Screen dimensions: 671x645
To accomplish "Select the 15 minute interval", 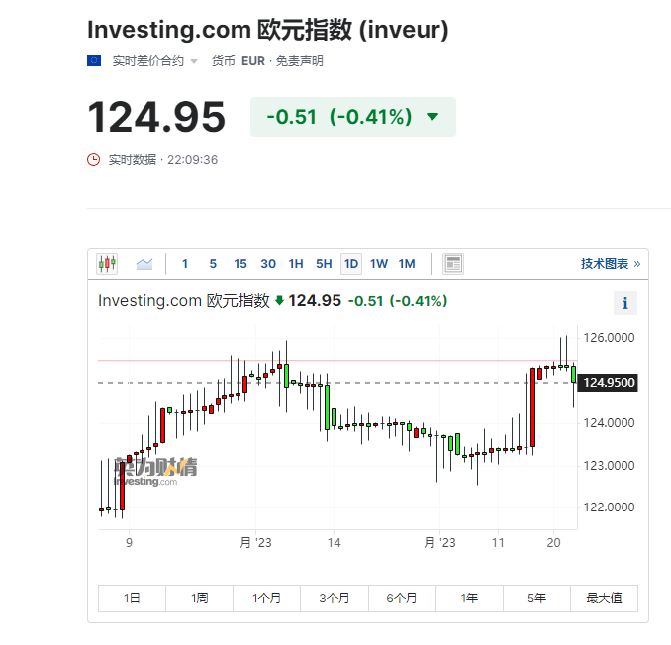I will [240, 264].
